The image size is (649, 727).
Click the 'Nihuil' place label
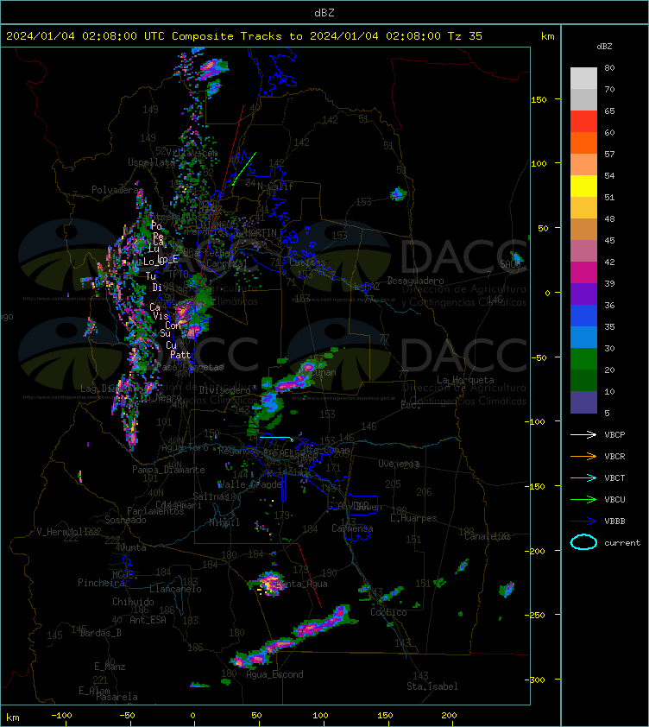coord(224,522)
